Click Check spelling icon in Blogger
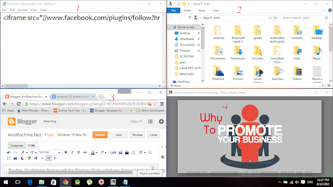Image resolution: width=333 pixels, height=187 pixels. tap(29, 158)
